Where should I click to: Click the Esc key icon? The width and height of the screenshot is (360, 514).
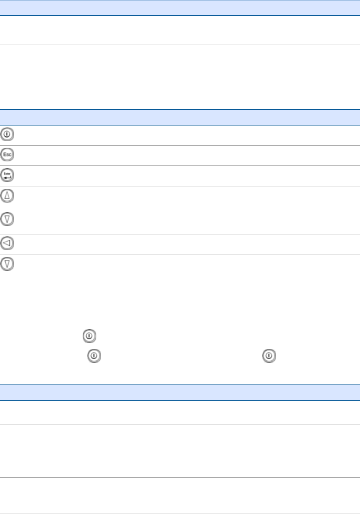tap(7, 155)
